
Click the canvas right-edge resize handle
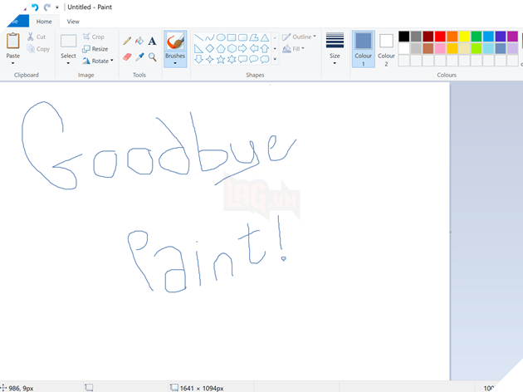[x=450, y=232]
